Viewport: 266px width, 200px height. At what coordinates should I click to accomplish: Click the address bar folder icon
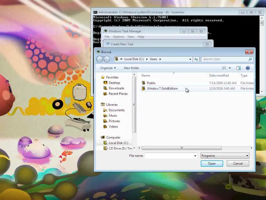click(116, 59)
